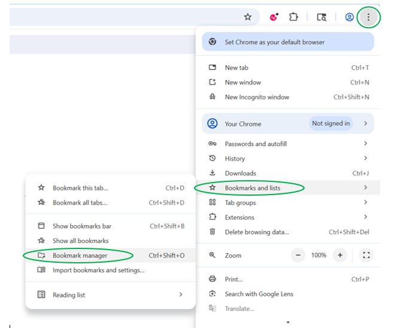
Task: Select Import bookmarks and settings
Action: 98,270
